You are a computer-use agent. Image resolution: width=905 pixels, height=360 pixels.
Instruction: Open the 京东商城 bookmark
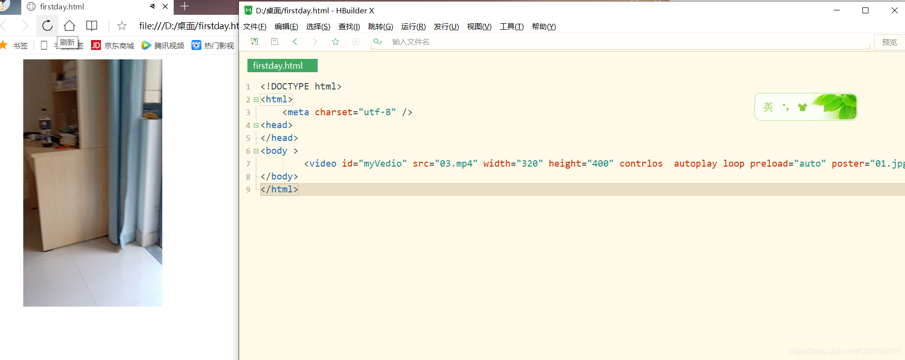113,45
